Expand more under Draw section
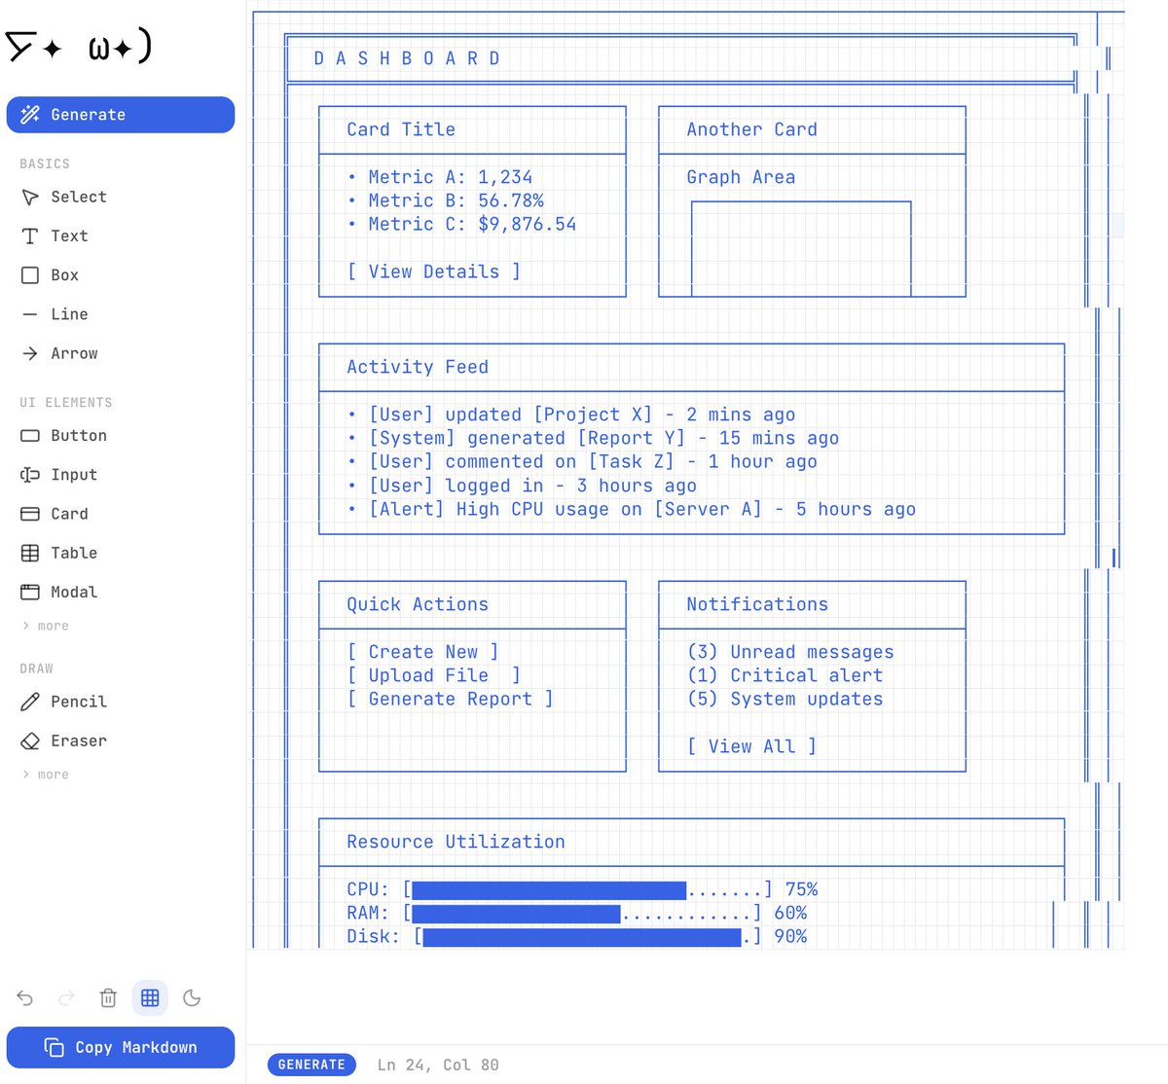The width and height of the screenshot is (1168, 1084). coord(46,775)
